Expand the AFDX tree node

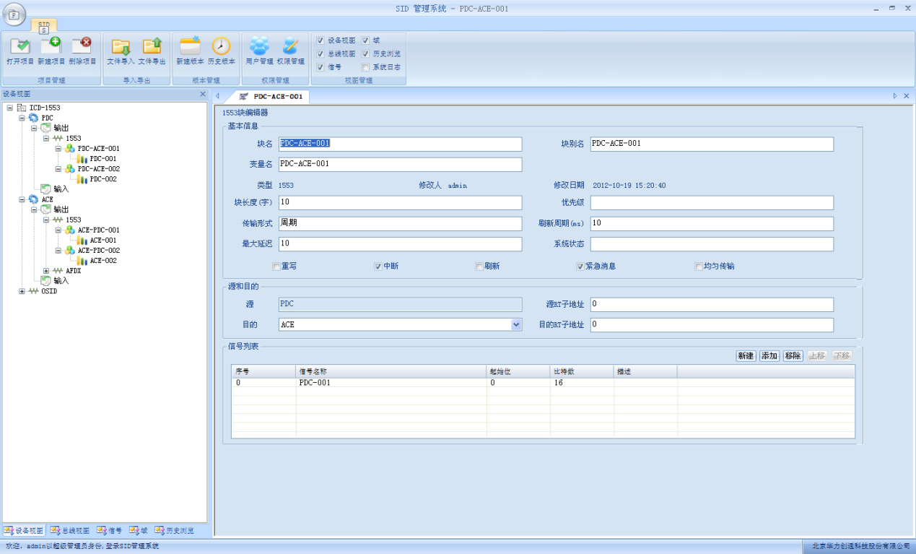[x=46, y=271]
